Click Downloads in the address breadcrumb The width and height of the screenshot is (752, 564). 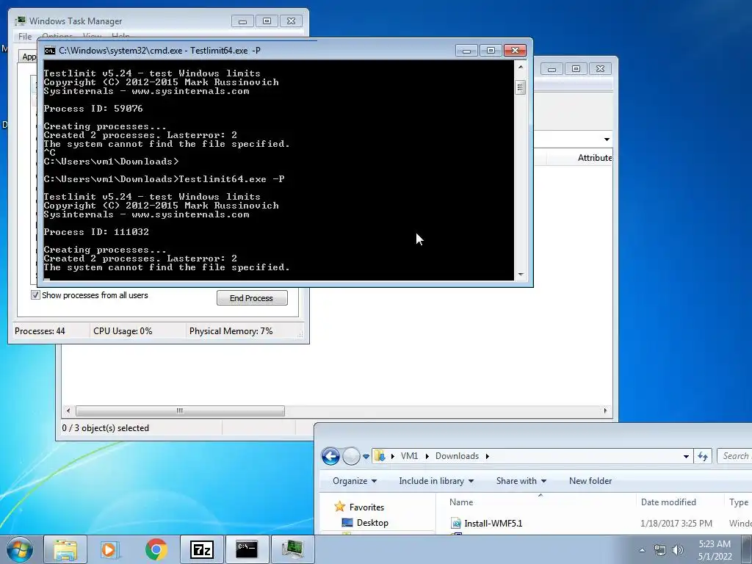pyautogui.click(x=457, y=456)
